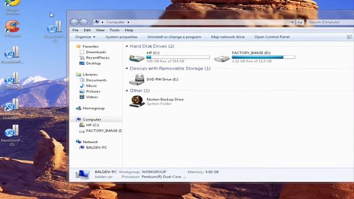Click the '4.00 GB' memory value
This screenshot has height=199, width=354.
(212, 172)
